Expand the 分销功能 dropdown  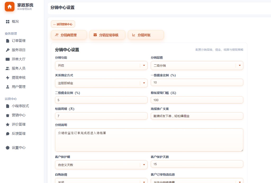pos(101,65)
